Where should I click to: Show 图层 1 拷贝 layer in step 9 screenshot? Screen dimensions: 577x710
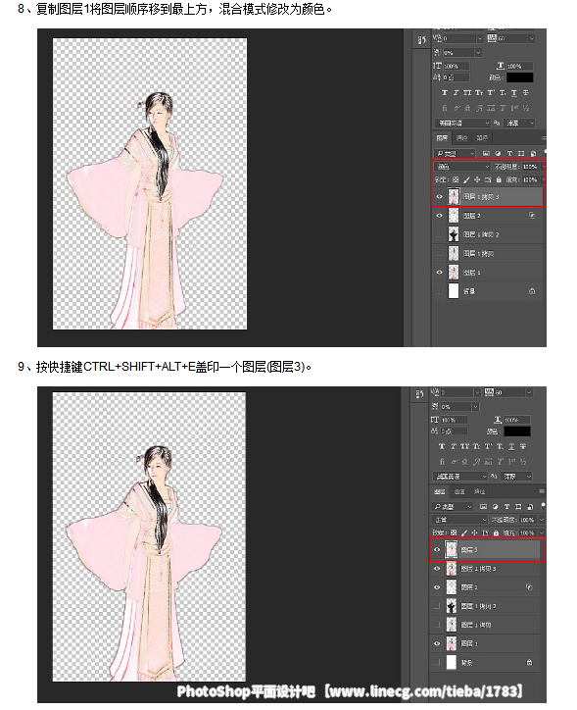pos(437,625)
